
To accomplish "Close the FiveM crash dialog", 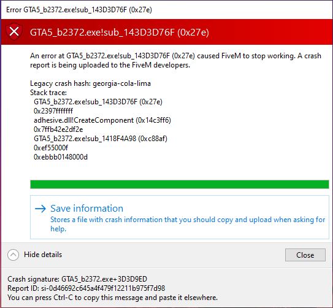I will pyautogui.click(x=305, y=255).
